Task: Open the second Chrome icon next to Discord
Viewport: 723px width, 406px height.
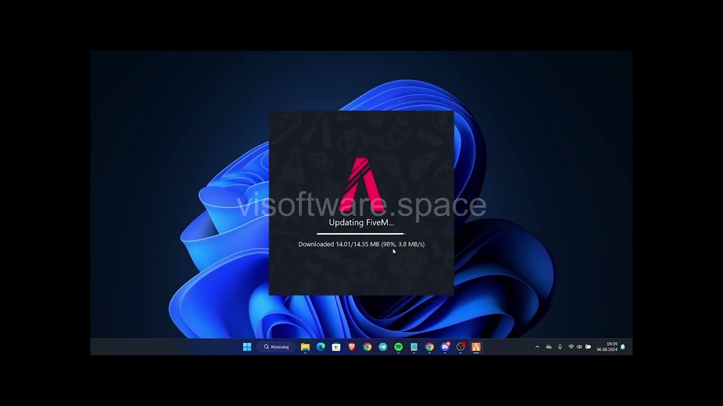Action: tap(429, 347)
